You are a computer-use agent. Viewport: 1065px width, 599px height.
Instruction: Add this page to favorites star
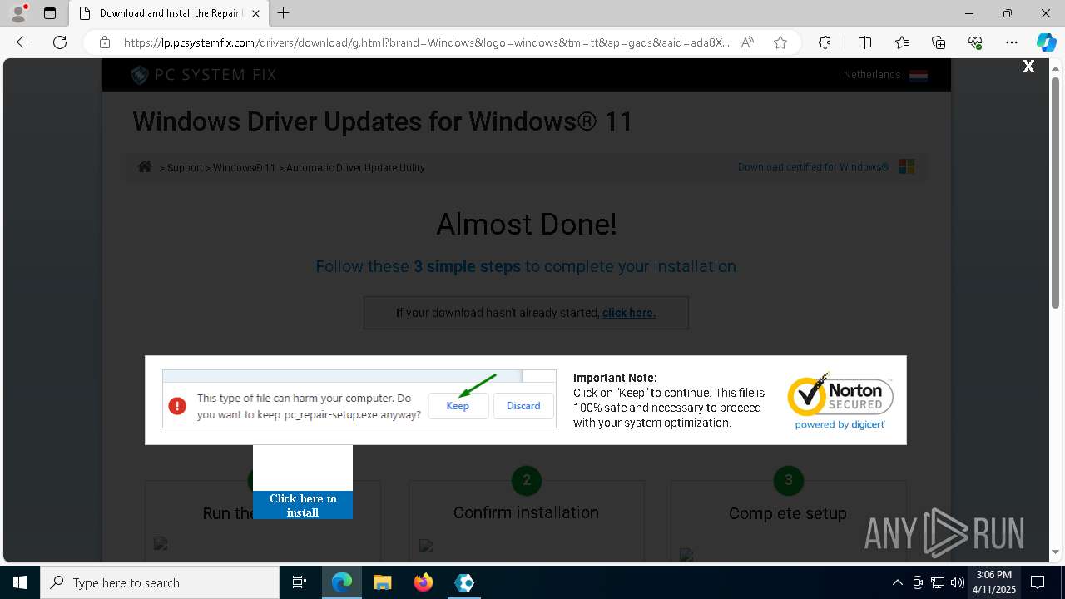pos(780,42)
